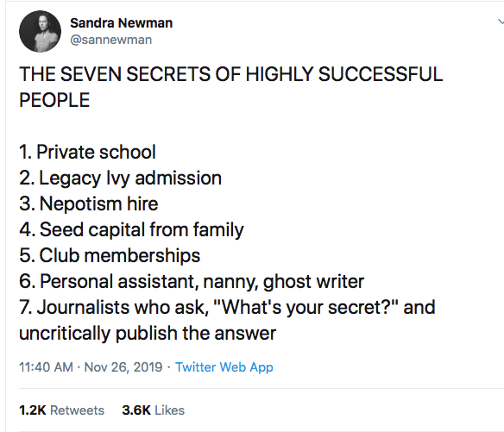Image resolution: width=504 pixels, height=432 pixels.
Task: Click the Journalists who ask line
Action: point(227,307)
